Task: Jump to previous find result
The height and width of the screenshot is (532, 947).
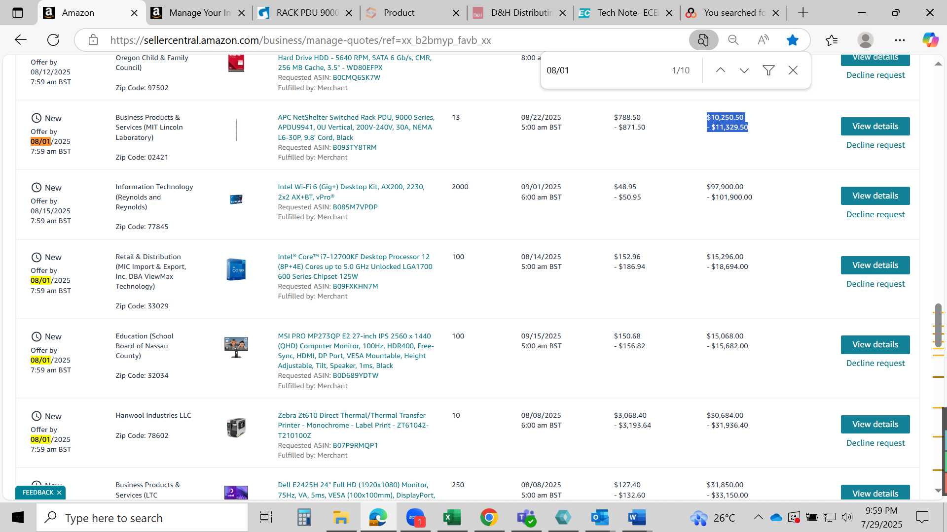Action: pos(721,70)
